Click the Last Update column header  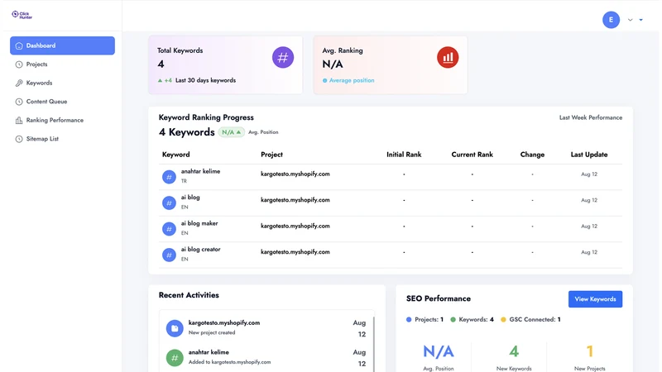[x=589, y=155]
